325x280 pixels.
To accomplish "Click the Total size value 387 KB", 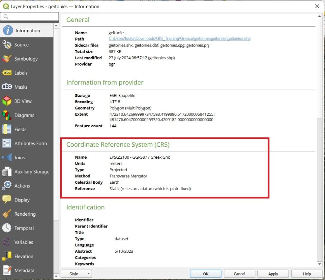I will point(115,52).
